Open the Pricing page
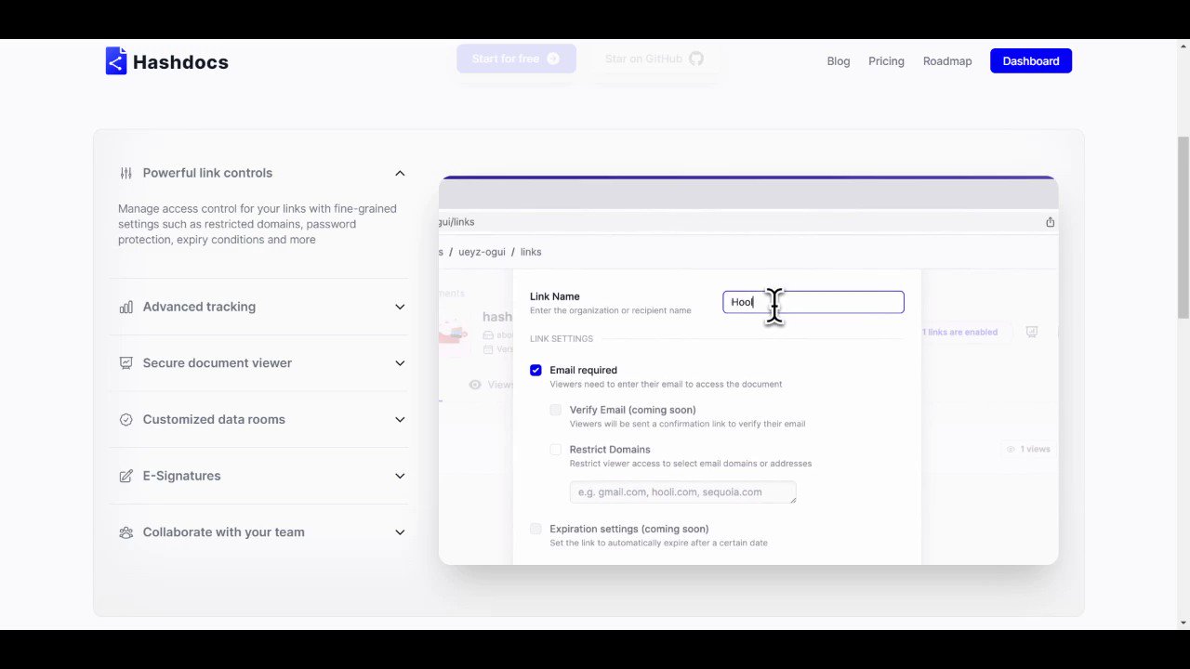Viewport: 1190px width, 669px height. tap(886, 60)
